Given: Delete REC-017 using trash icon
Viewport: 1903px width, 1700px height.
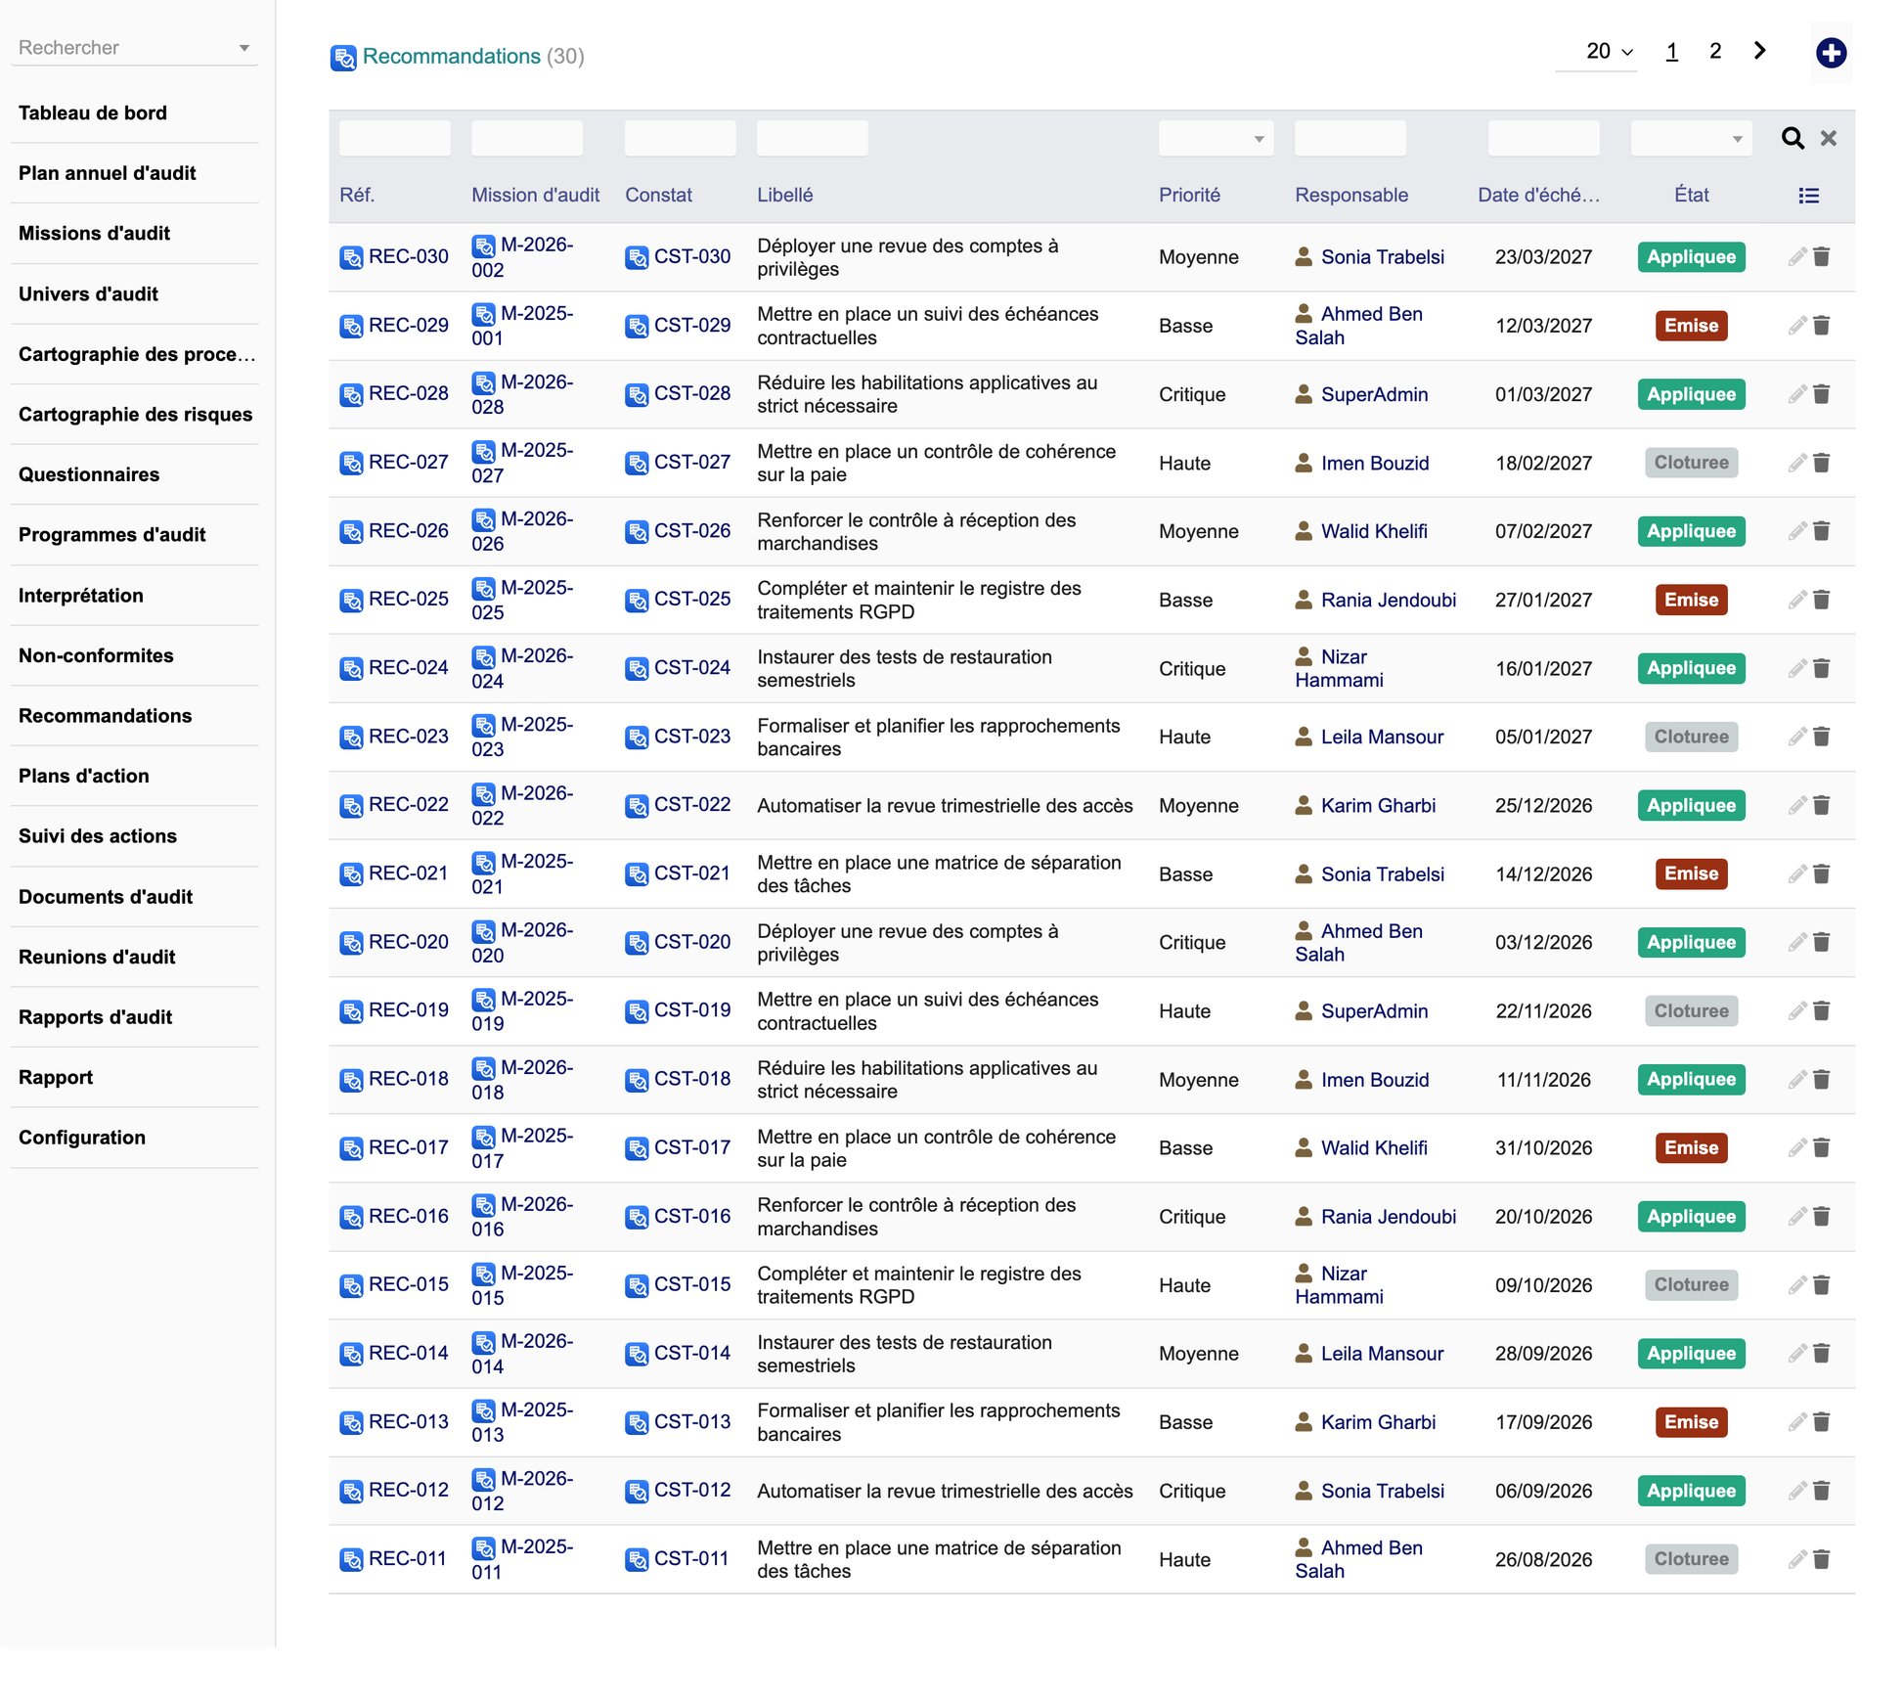Looking at the screenshot, I should (x=1821, y=1147).
